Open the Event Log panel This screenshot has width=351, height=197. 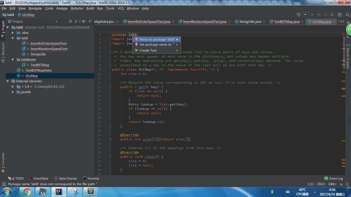coord(334,179)
